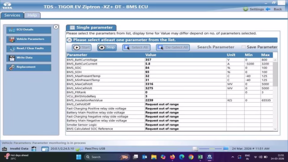Select the BMS_SOH parameter row
The width and height of the screenshot is (288, 162).
(170, 72)
